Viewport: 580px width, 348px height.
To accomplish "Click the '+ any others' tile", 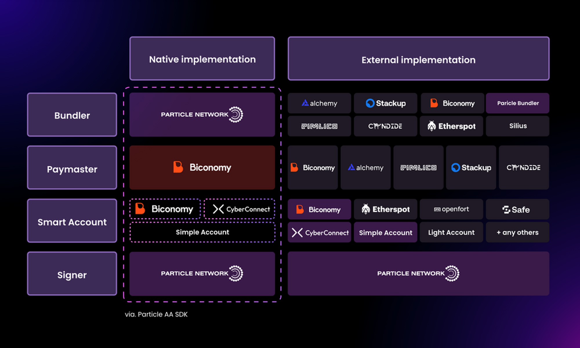I will 518,232.
